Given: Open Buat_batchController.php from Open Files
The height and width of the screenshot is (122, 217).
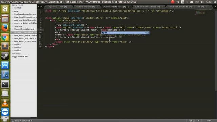Looking at the screenshot, I should point(25,17).
